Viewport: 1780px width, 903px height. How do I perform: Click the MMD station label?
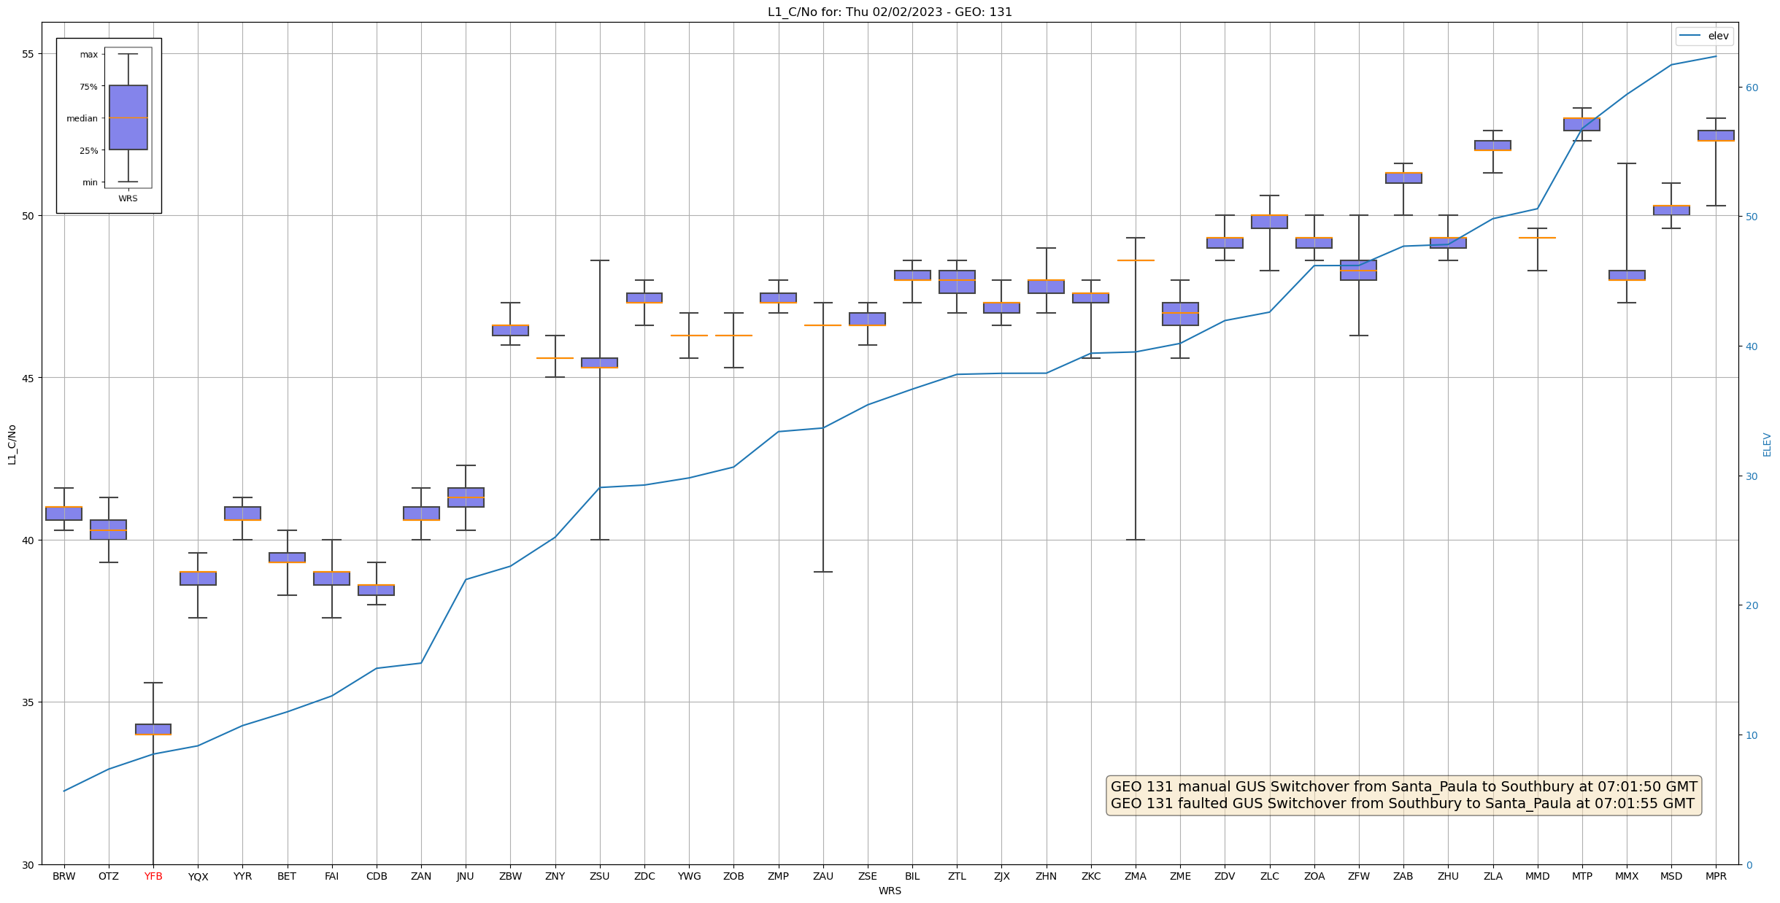[x=1538, y=876]
